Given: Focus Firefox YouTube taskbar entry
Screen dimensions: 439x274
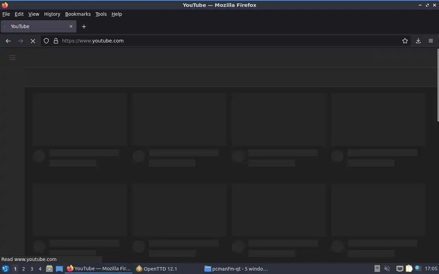Looking at the screenshot, I should [x=99, y=269].
